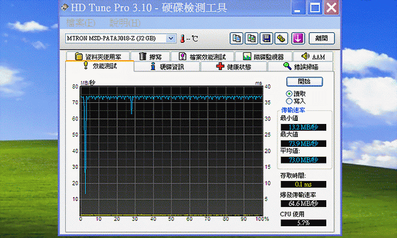Click the benchmark transfer rate graph
Viewport: 397px width, 238px height.
172,151
